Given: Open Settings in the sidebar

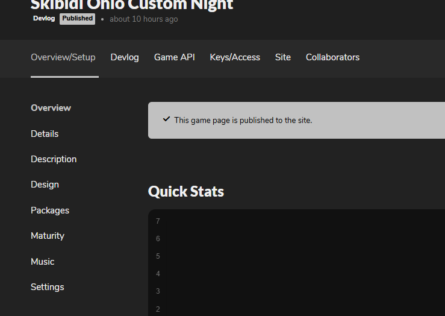Looking at the screenshot, I should point(48,287).
